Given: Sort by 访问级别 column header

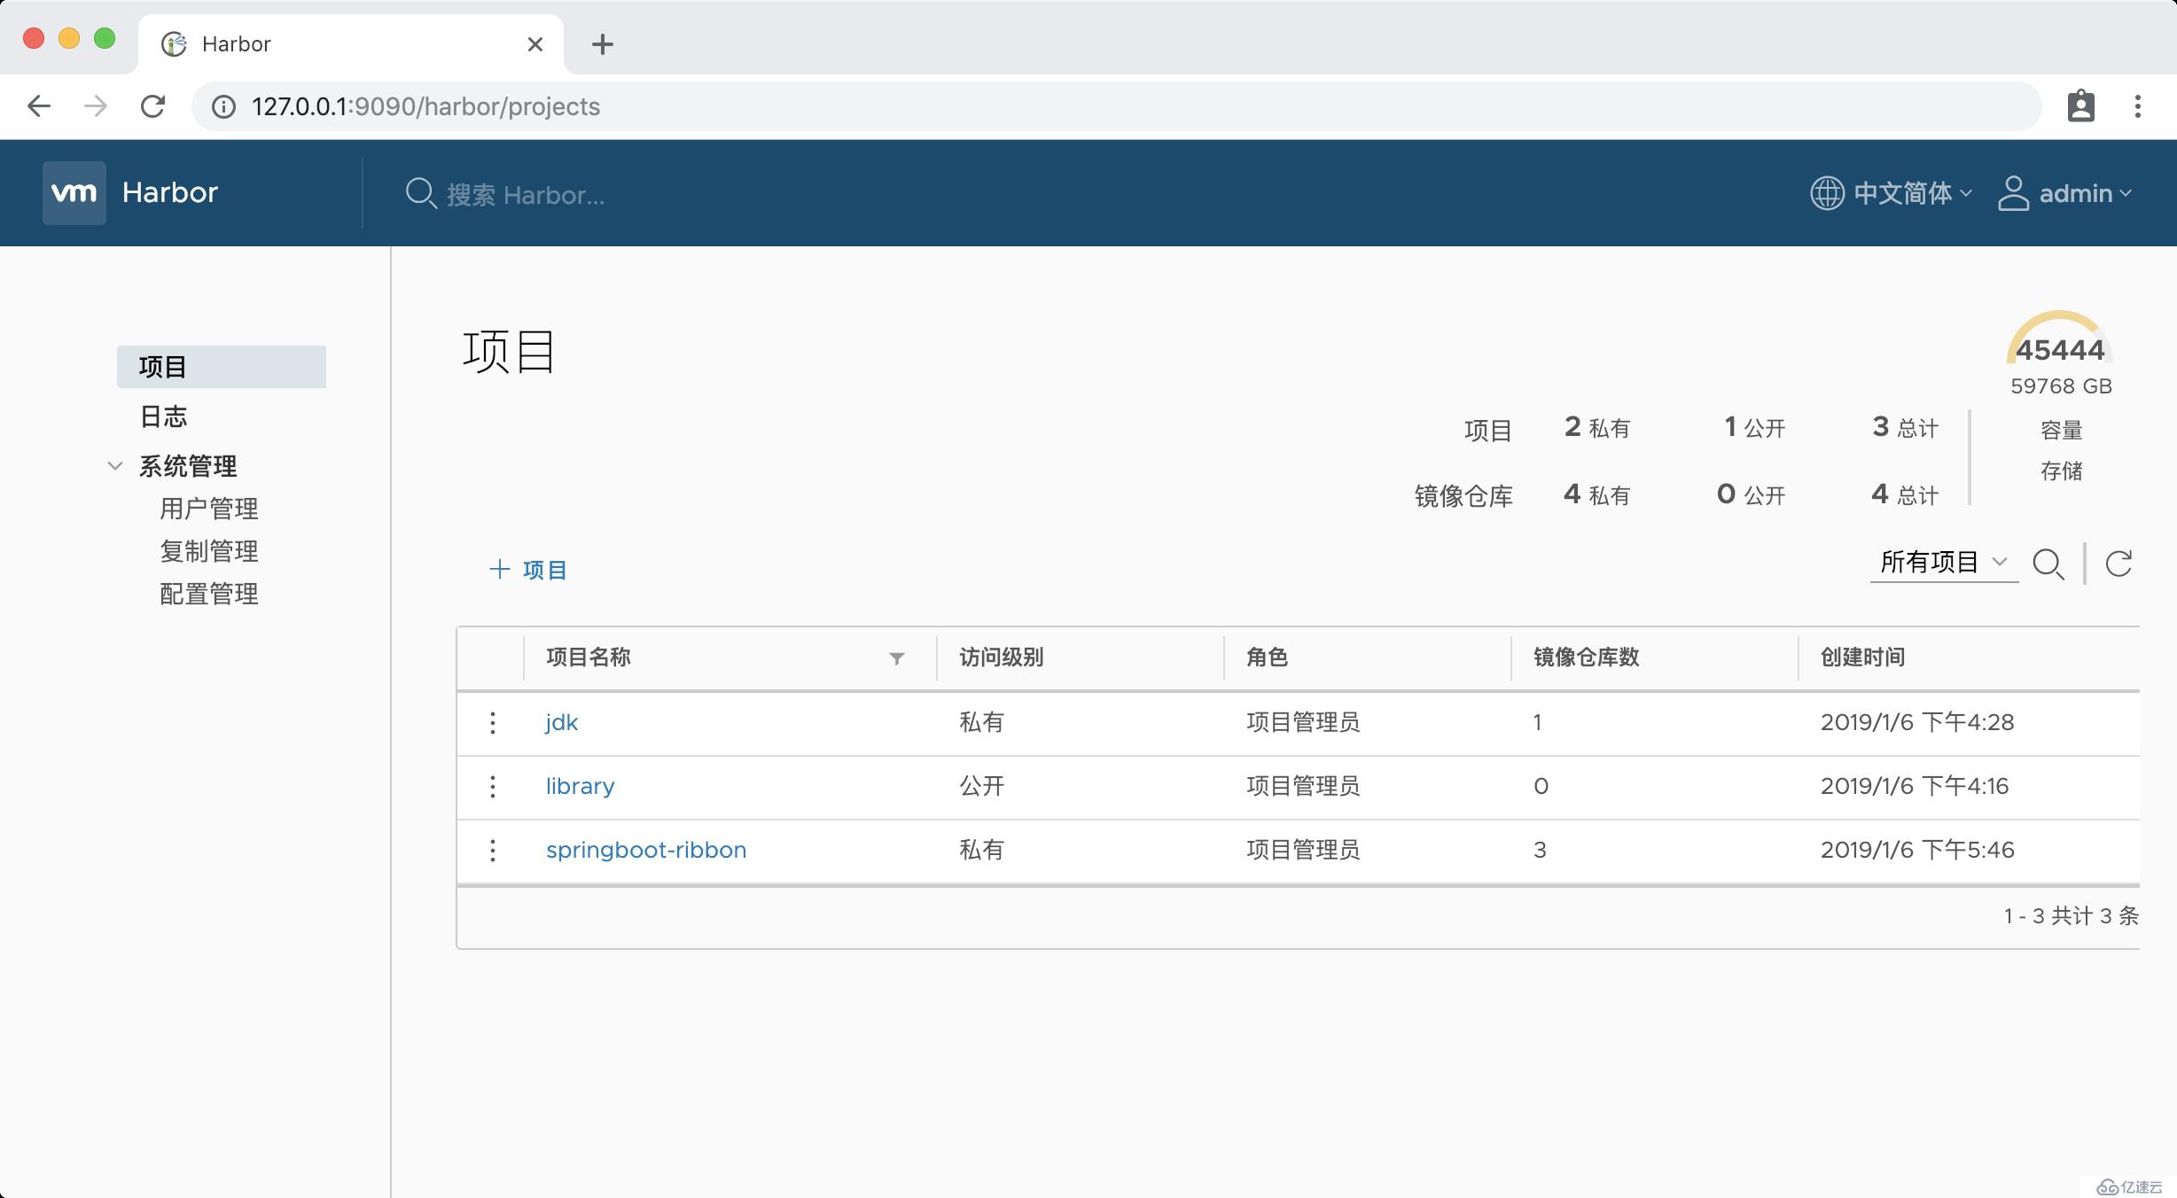Looking at the screenshot, I should [1002, 657].
